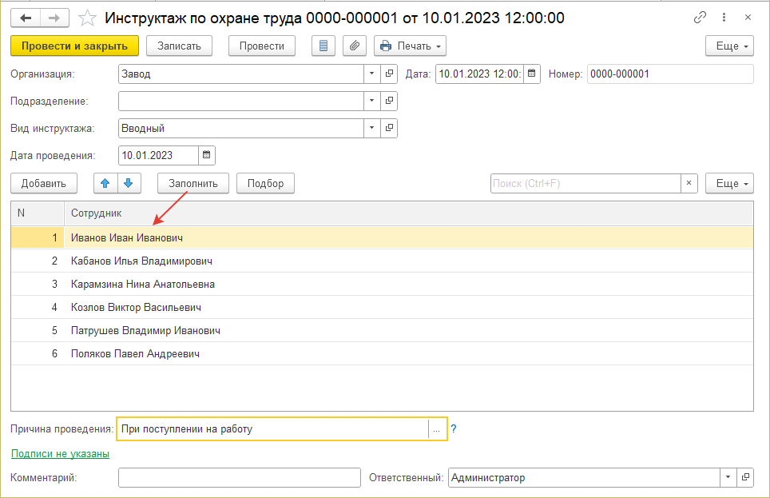Open the calendar for the Дата field
Viewport: 770px width, 498px height.
tap(532, 74)
